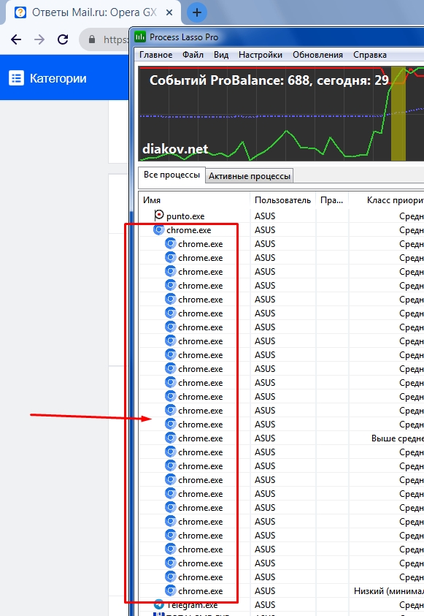Switch to Активные процессы tab
This screenshot has width=424, height=616.
coord(250,176)
